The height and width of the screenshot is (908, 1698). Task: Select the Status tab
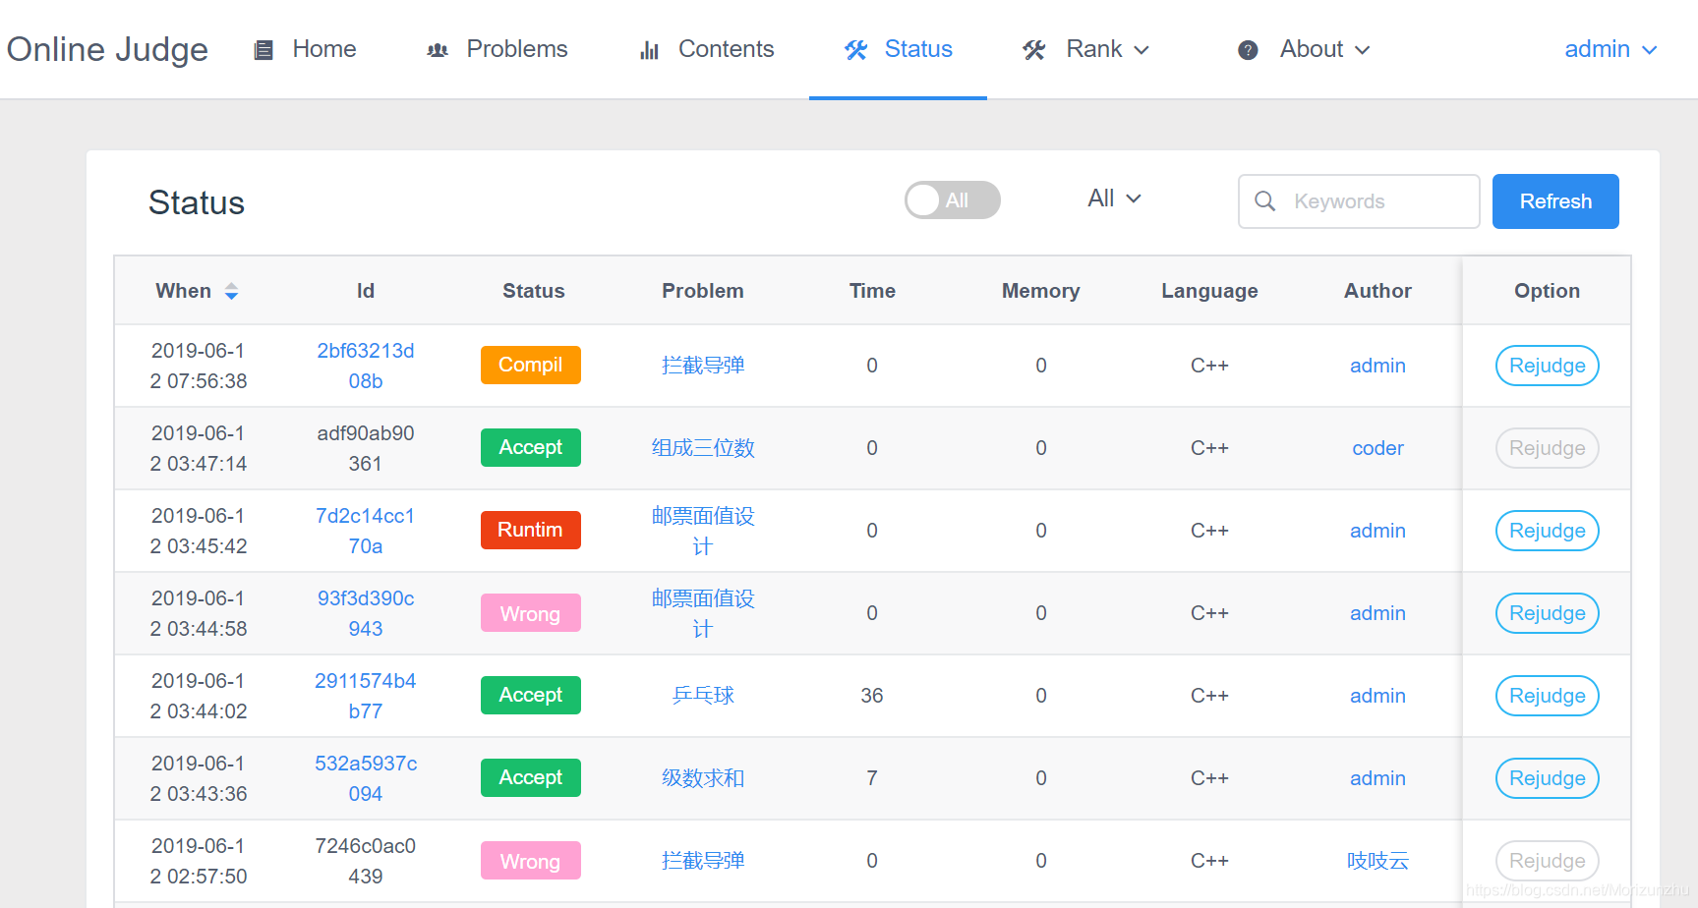coord(899,49)
